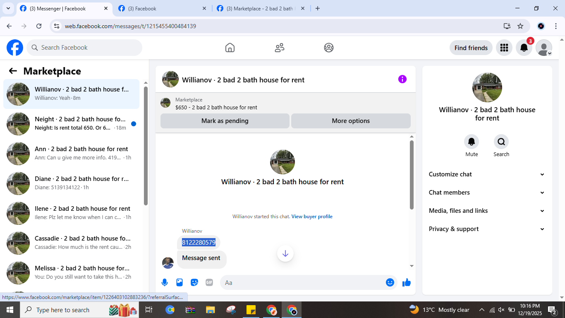
Task: Click the back arrow next to Marketplace
Action: click(13, 71)
